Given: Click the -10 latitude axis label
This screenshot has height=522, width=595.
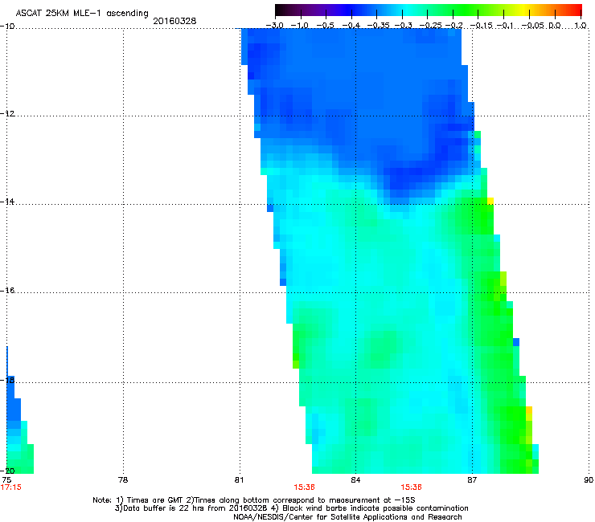Looking at the screenshot, I should (7, 27).
